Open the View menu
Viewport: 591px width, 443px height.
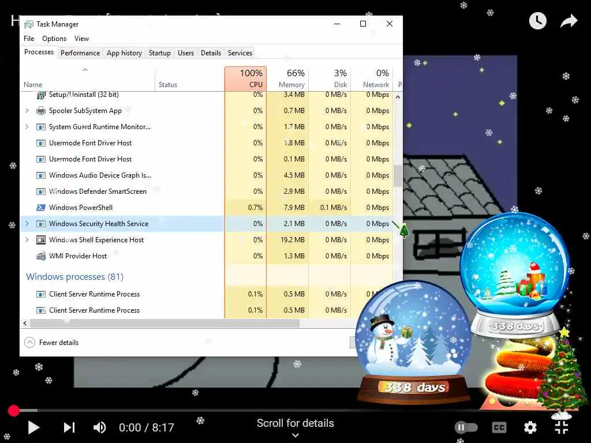point(81,39)
